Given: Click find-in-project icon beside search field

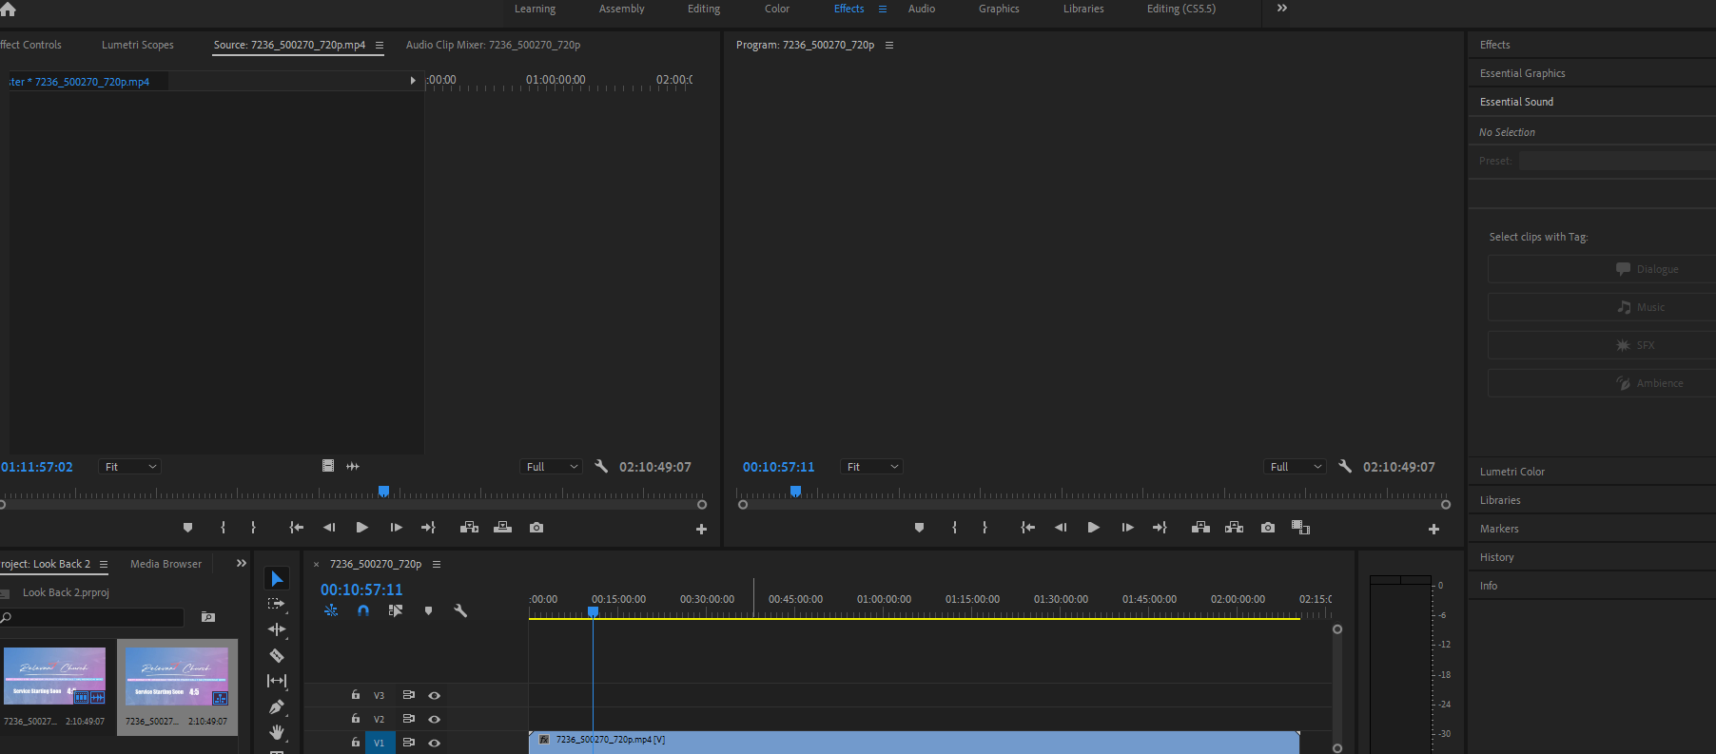Looking at the screenshot, I should (208, 617).
